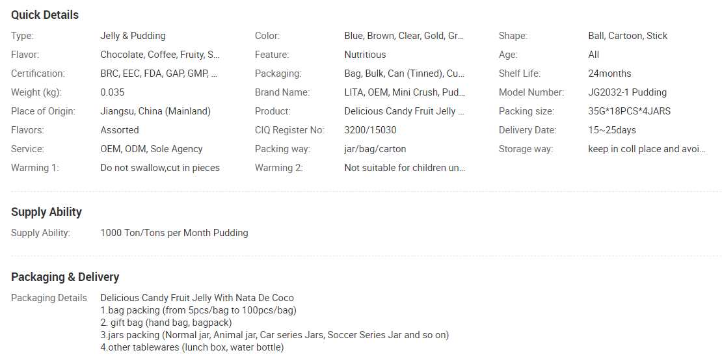This screenshot has width=722, height=359.
Task: Expand the truncated Flavor value
Action: coord(160,55)
